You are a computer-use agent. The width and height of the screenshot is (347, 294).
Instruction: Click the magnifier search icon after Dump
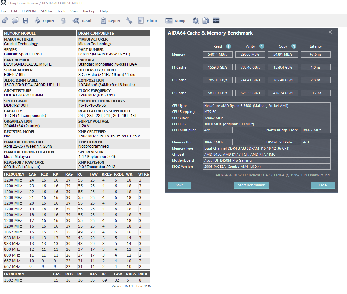(x=196, y=20)
